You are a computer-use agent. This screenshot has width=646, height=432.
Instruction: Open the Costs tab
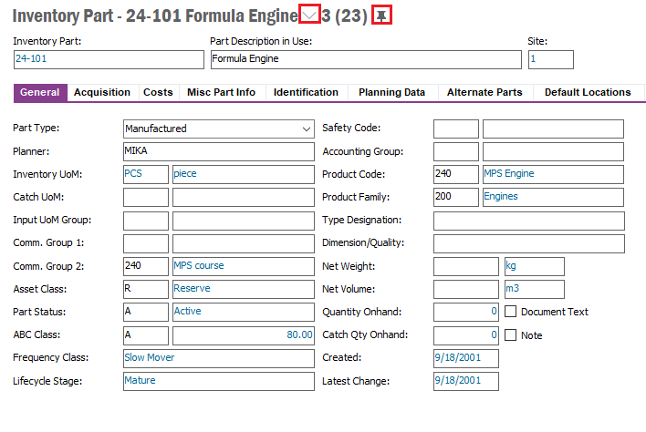point(158,92)
